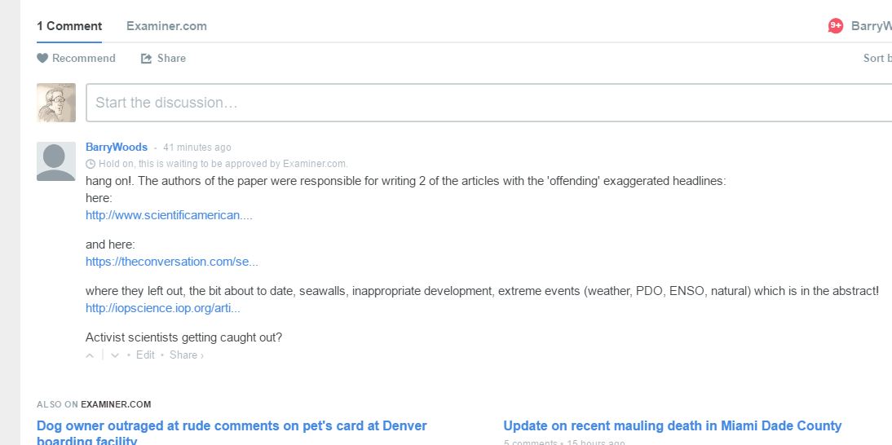Open the red 9+ notifications badge
This screenshot has height=445, width=892.
836,26
